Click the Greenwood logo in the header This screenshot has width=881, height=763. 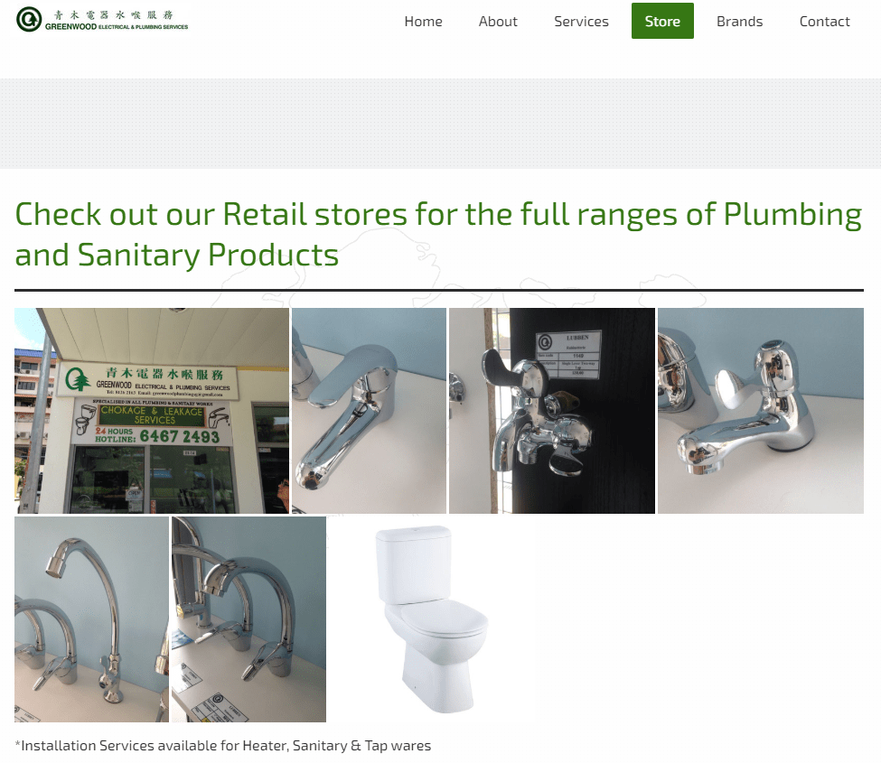pyautogui.click(x=102, y=20)
